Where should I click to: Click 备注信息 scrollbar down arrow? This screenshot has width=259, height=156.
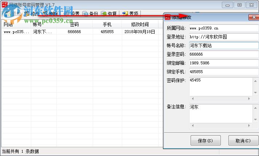255,119
